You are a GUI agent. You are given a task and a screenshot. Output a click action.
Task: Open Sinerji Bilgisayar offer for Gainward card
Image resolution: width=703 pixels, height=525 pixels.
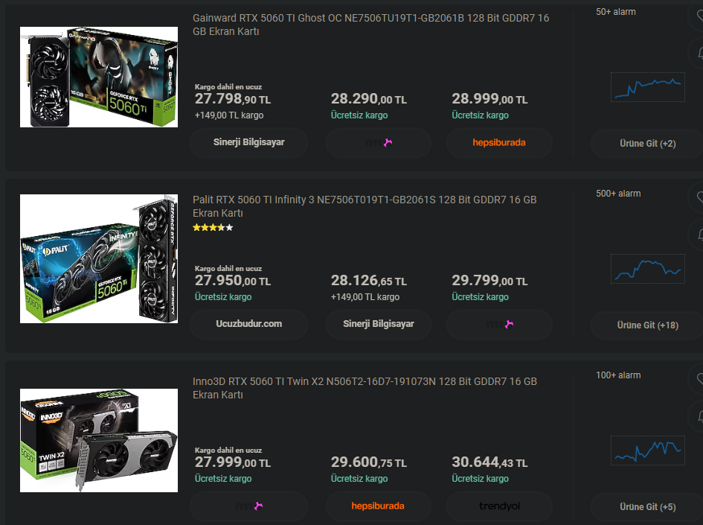pyautogui.click(x=248, y=143)
